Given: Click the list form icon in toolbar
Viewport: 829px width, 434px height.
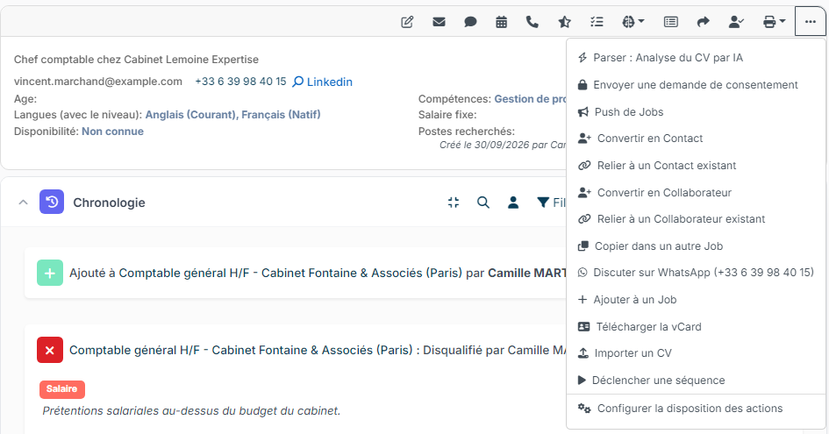Looking at the screenshot, I should 670,22.
